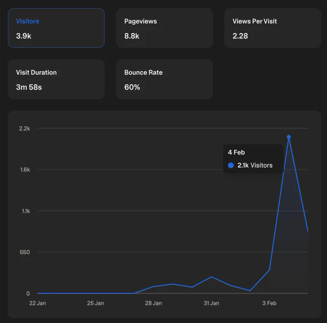Image resolution: width=327 pixels, height=323 pixels.
Task: Select the Visitors metric card
Action: [56, 28]
